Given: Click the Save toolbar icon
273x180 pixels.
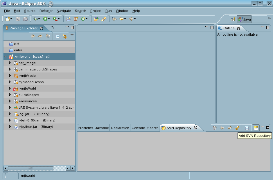Looking at the screenshot, I should click(18, 19).
